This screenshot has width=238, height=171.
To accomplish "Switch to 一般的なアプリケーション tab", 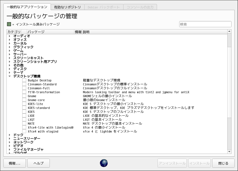I will 27,7.
